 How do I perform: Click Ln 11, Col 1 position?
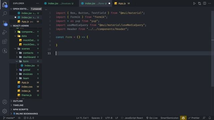(x=82, y=118)
